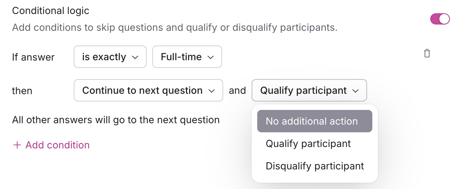Open the "is exactly" operator dropdown
The height and width of the screenshot is (189, 459).
point(110,57)
